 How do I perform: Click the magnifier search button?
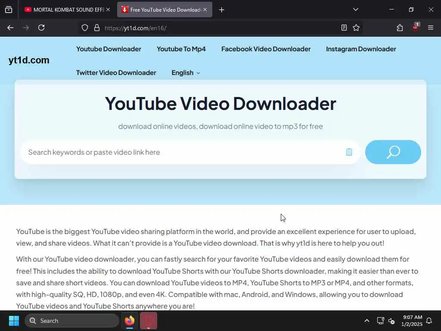393,152
